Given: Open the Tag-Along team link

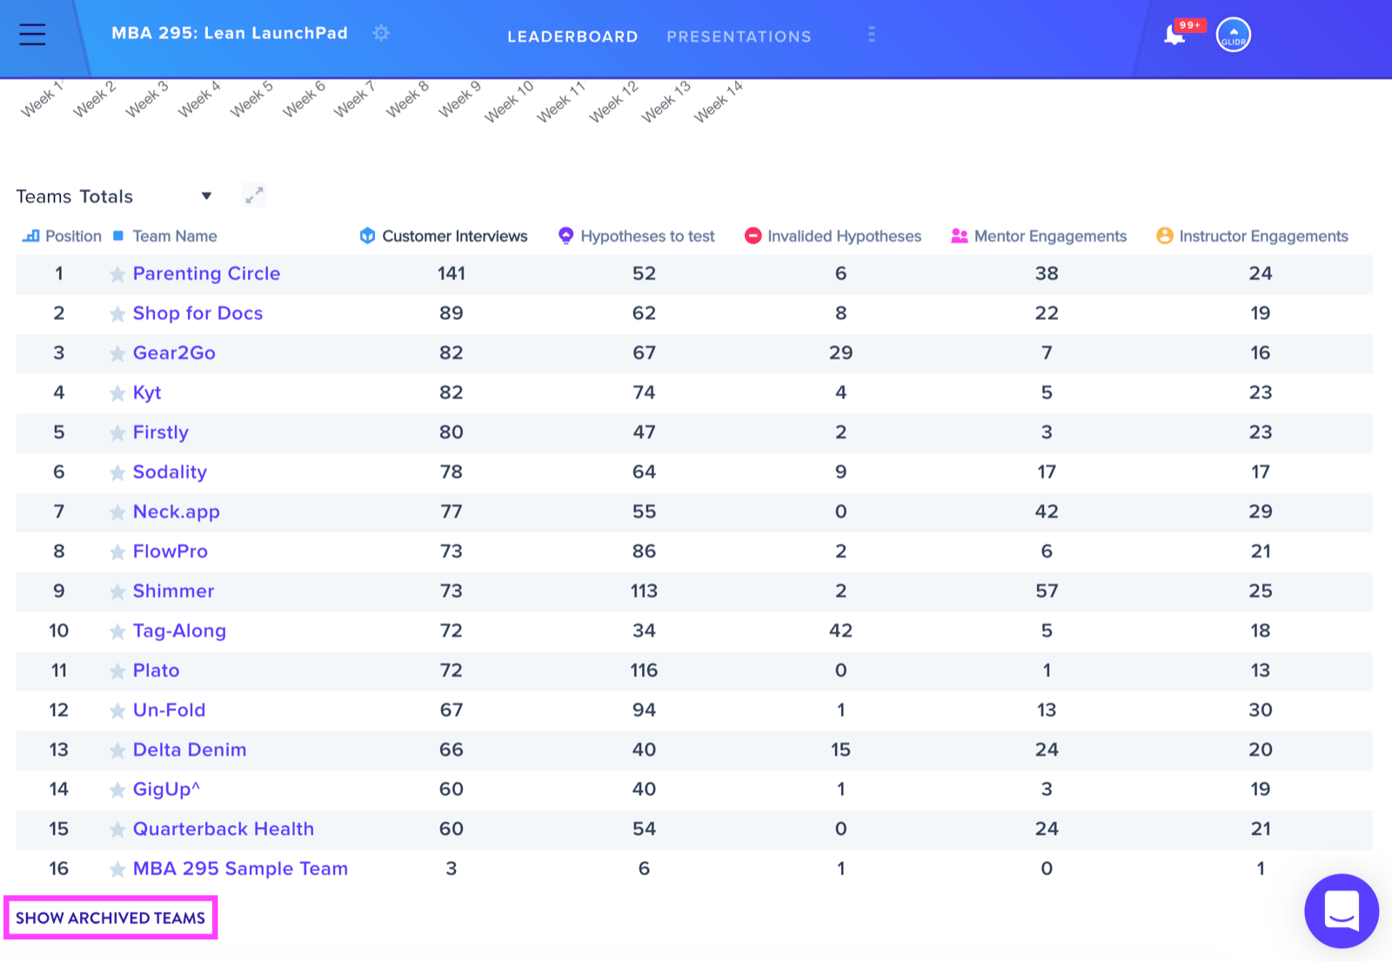Looking at the screenshot, I should (179, 631).
